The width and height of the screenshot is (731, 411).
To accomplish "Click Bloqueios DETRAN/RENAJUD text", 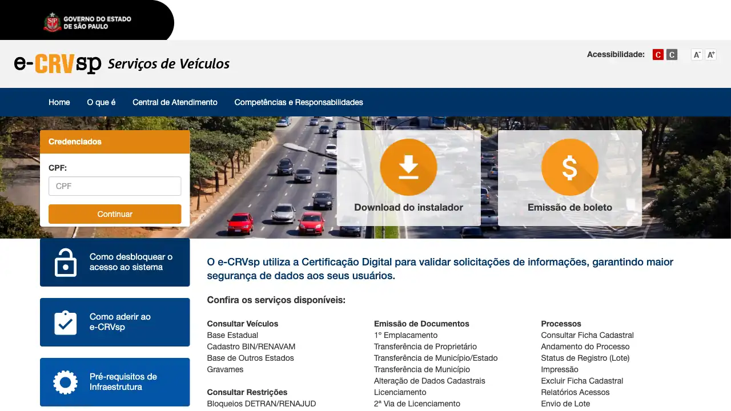I will (262, 404).
